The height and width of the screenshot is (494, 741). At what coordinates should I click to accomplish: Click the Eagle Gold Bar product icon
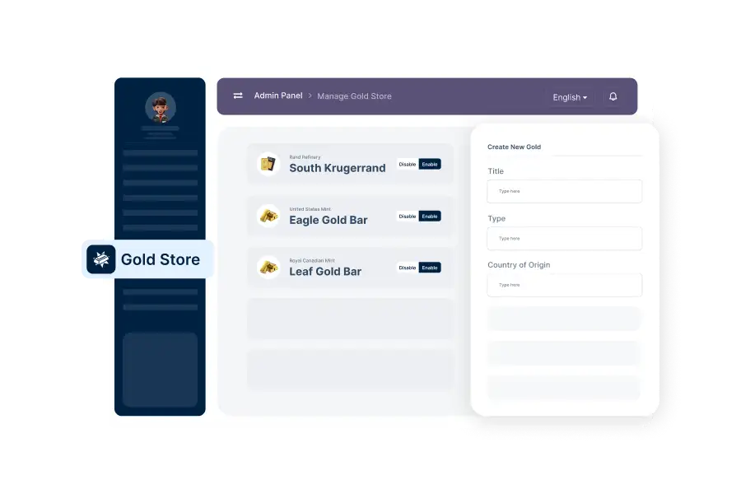point(268,216)
